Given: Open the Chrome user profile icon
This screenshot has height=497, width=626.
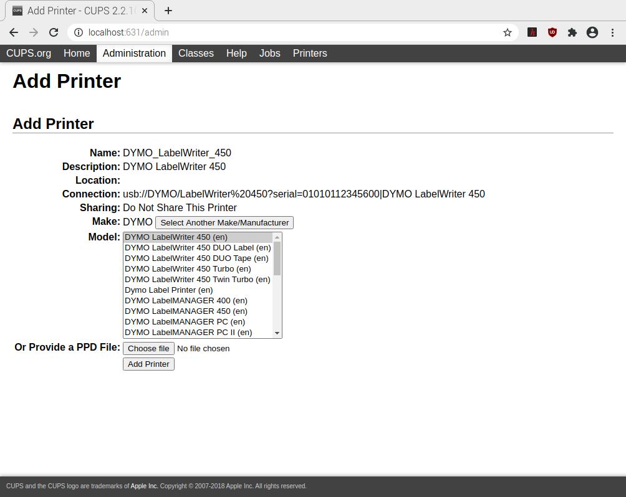Looking at the screenshot, I should 592,32.
